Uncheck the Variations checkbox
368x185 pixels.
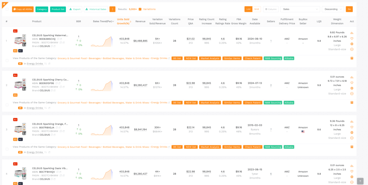click(x=140, y=9)
